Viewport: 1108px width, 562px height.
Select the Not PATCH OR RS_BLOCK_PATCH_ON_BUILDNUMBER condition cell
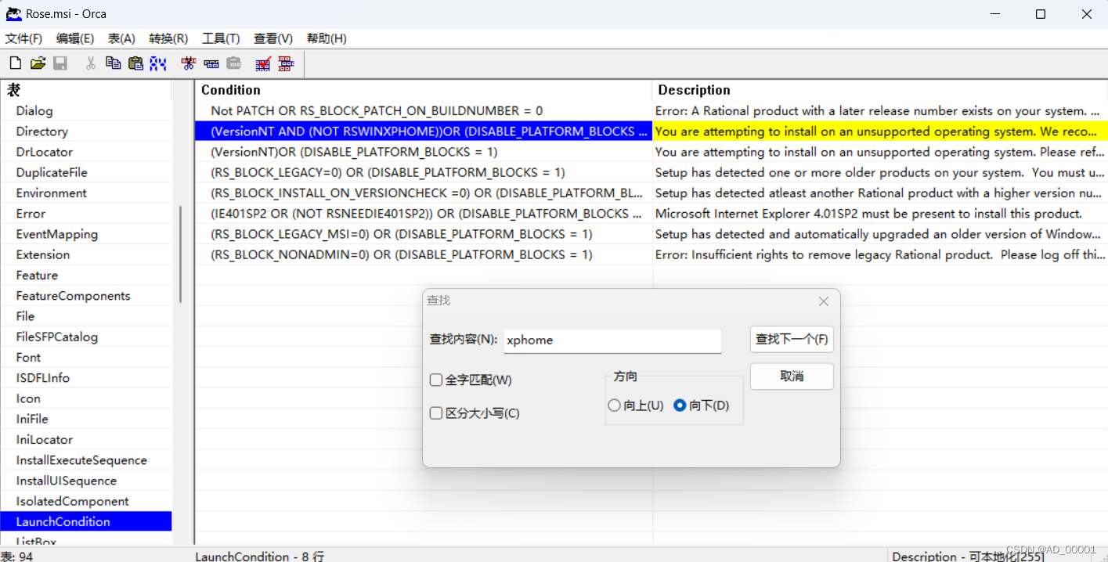click(423, 111)
